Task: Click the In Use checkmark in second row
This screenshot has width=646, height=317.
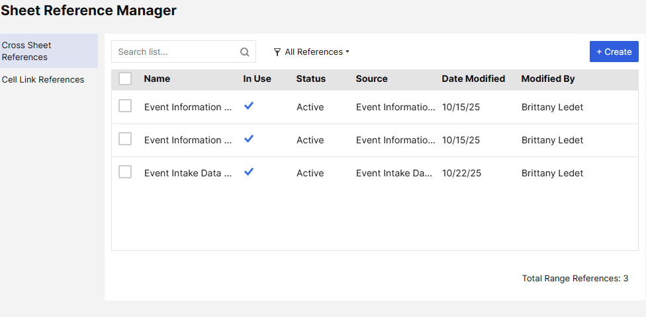Action: click(249, 139)
